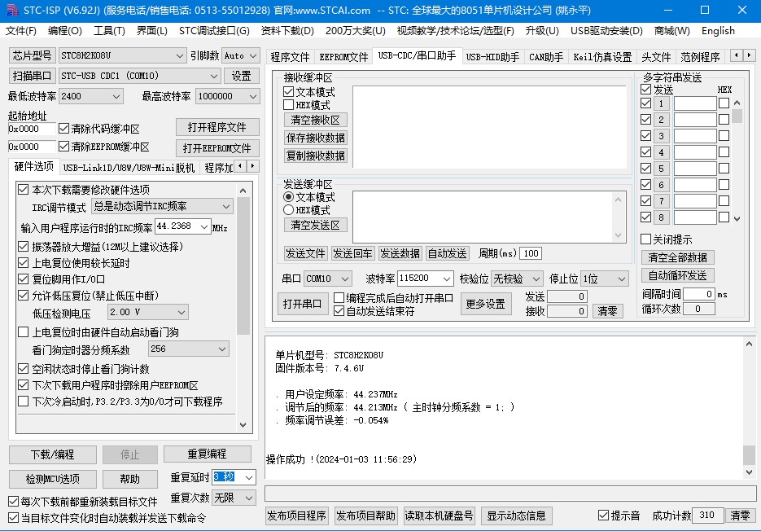
Task: Enable 上电复位时由硬件自动启动看门狗
Action: click(23, 332)
